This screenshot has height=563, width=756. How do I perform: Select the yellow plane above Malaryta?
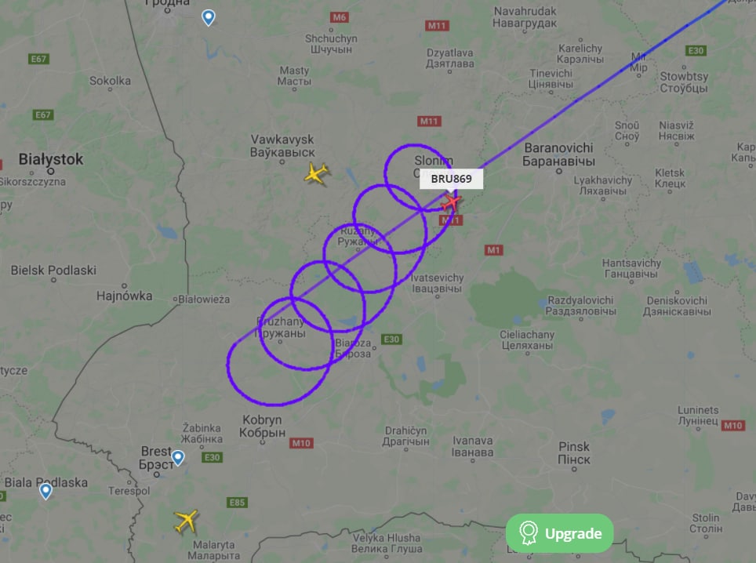pos(187,521)
